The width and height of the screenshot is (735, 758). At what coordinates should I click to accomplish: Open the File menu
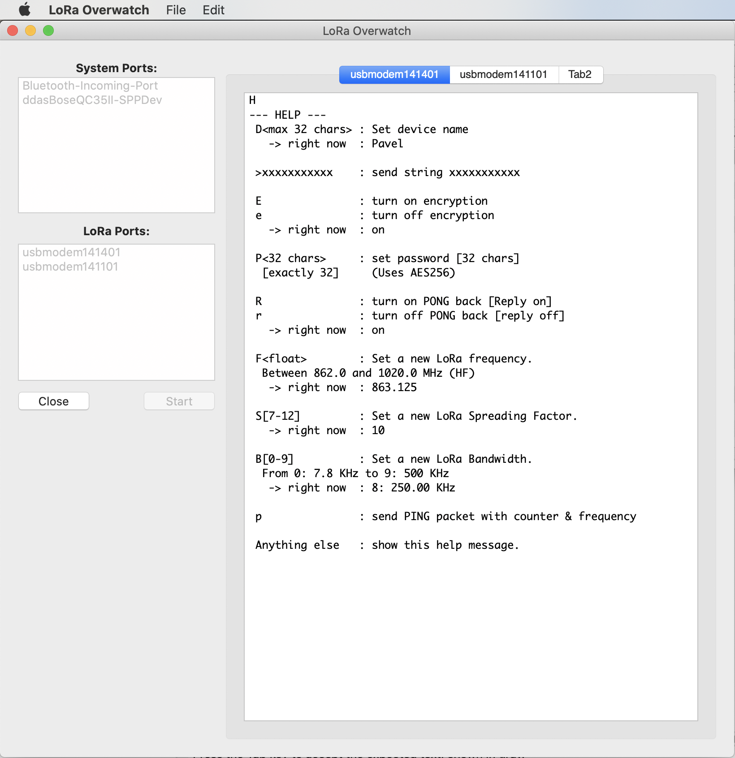tap(176, 10)
